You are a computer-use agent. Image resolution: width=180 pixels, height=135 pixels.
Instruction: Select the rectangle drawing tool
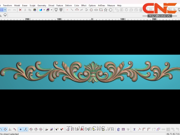101,10
